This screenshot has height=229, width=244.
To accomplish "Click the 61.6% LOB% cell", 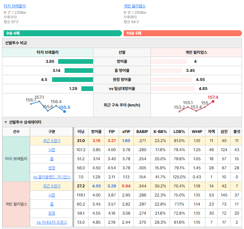I will coord(179,222).
